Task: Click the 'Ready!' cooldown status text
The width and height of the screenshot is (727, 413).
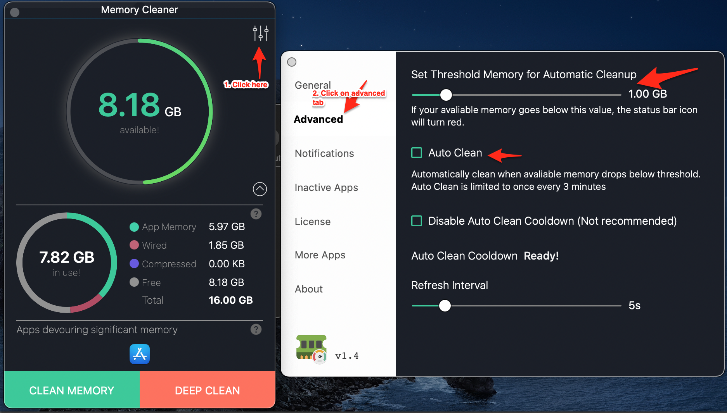Action: 541,256
